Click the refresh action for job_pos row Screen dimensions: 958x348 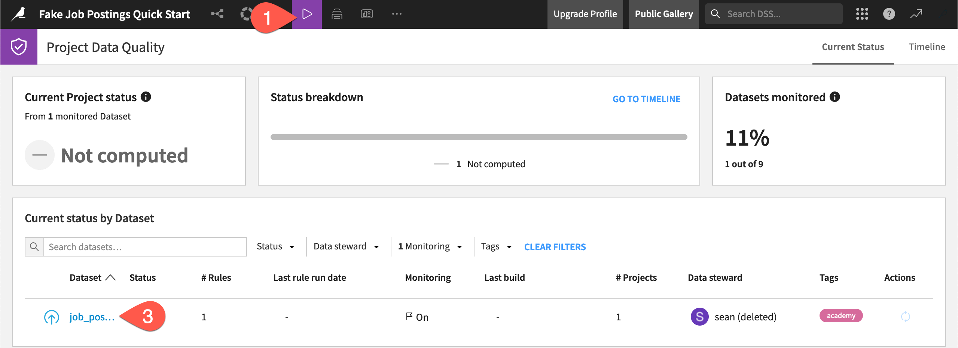tap(905, 317)
